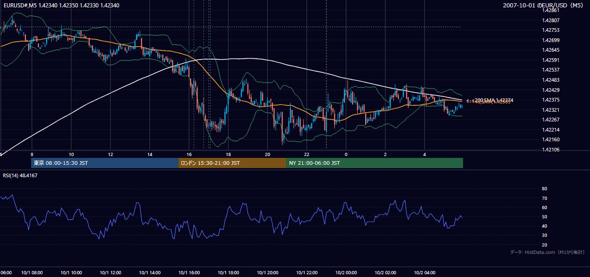Click RSI axis level 60
The image size is (590, 277).
(544, 207)
